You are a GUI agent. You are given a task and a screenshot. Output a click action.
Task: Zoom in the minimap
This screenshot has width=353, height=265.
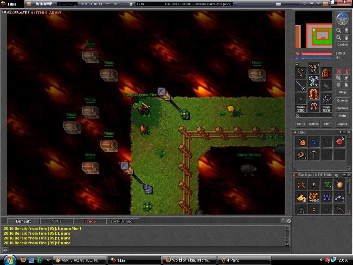(339, 38)
